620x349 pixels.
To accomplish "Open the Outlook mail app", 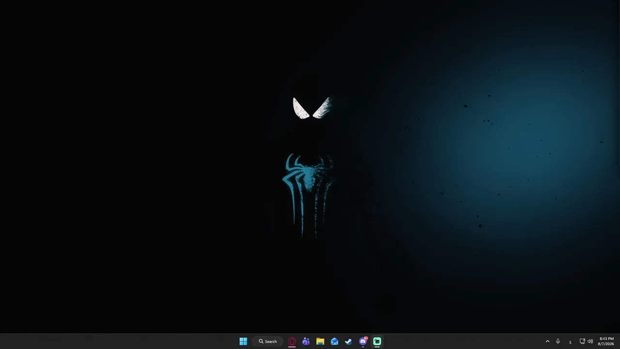I will (334, 341).
